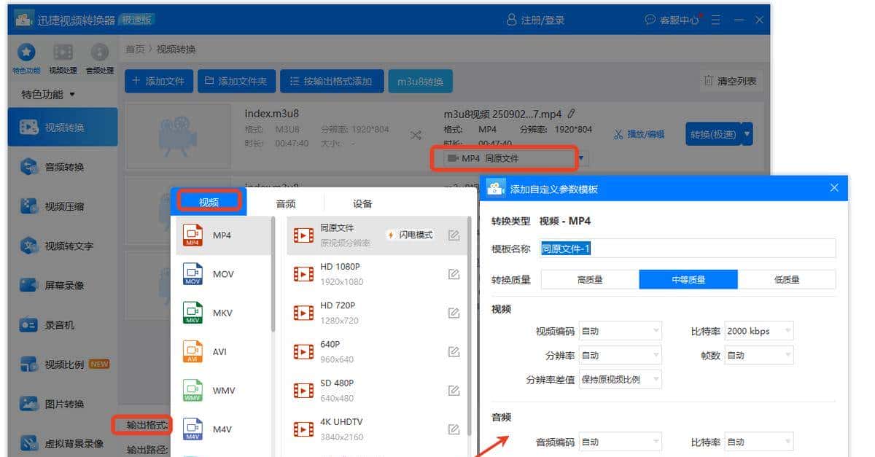875x457 pixels.
Task: Open the 分辨率差值 dropdown
Action: 620,379
